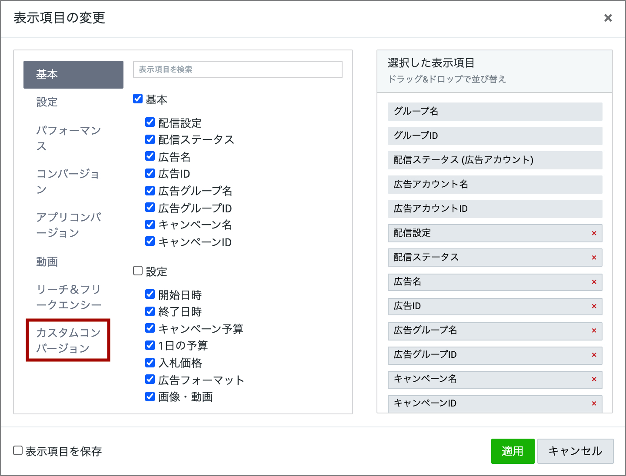626x476 pixels.
Task: Uncheck the 入札価格 checkbox
Action: point(150,363)
